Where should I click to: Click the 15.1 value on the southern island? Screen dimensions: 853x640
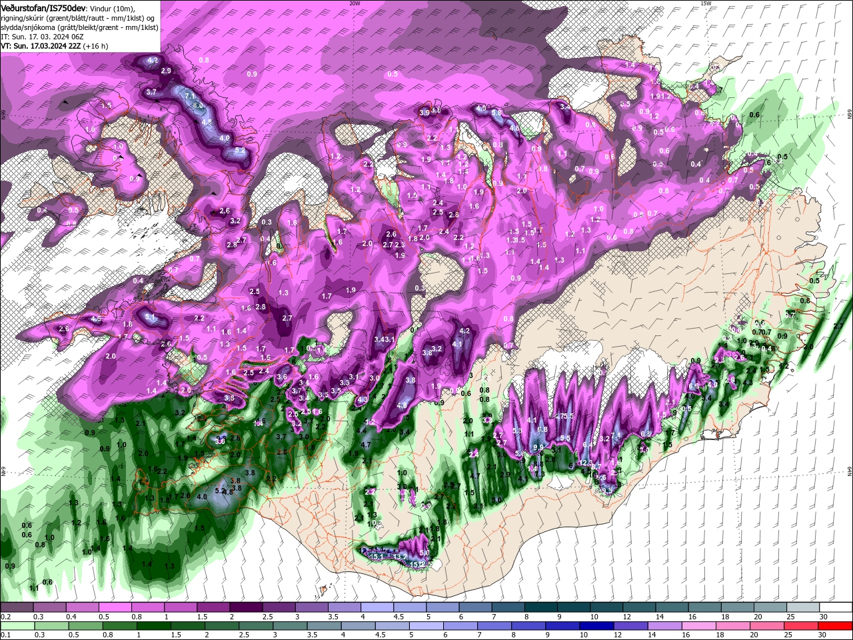pos(377,556)
